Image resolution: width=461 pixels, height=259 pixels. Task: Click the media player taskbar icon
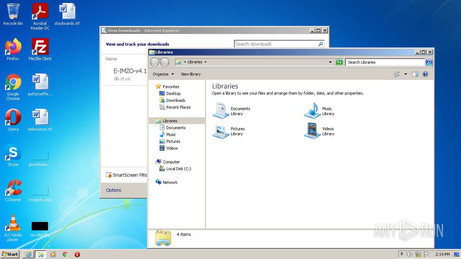pyautogui.click(x=53, y=254)
